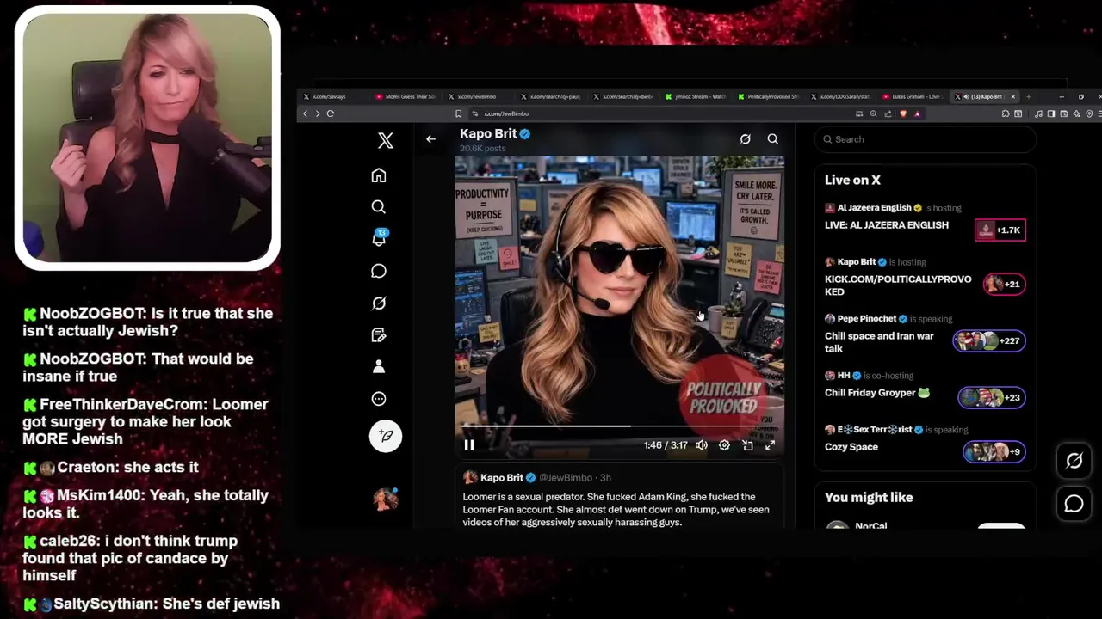Image resolution: width=1102 pixels, height=619 pixels.
Task: Open Chill Friday Groyper space
Action: [877, 393]
